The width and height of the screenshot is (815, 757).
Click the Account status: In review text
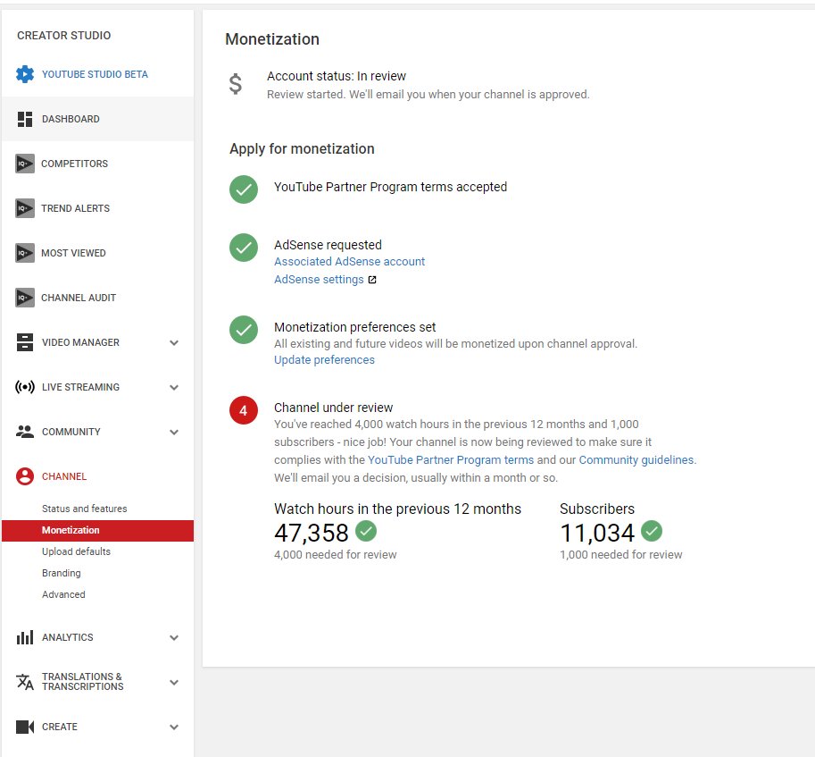337,77
